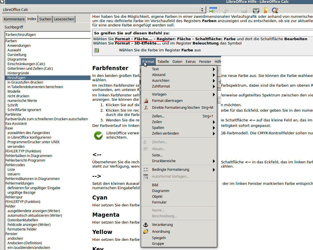This screenshot has width=313, height=250.
Task: Switch to the Kommentare tab
Action: [x=14, y=19]
